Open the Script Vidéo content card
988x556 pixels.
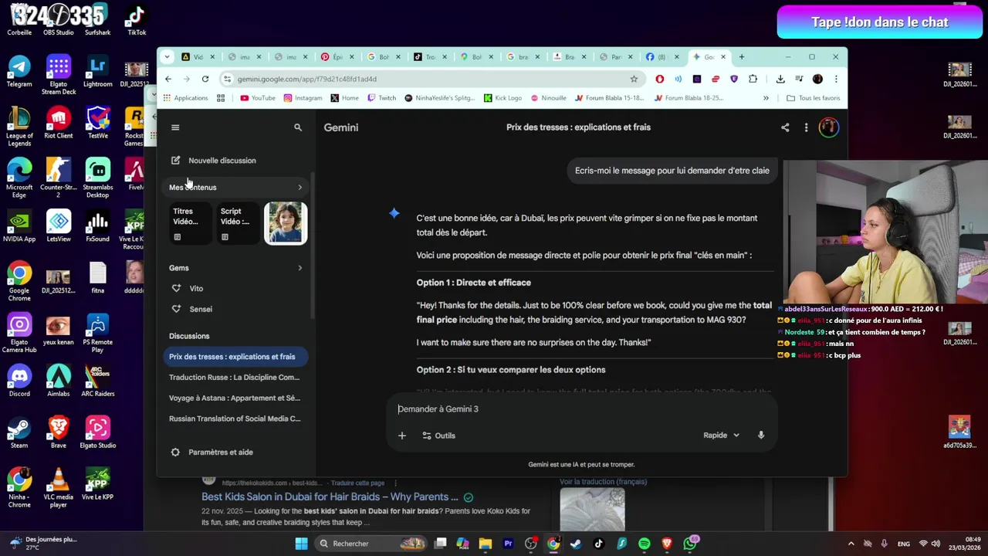point(238,223)
